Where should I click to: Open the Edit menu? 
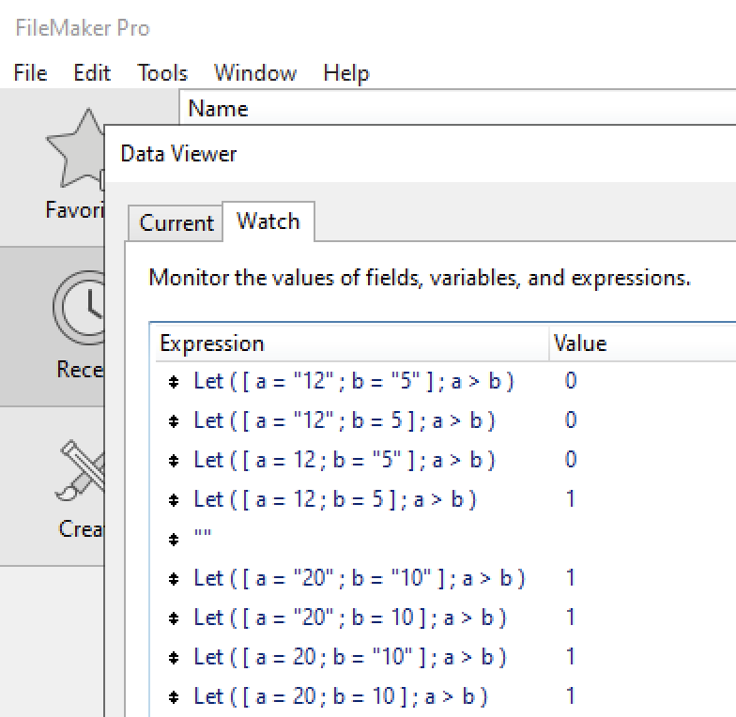[x=92, y=73]
